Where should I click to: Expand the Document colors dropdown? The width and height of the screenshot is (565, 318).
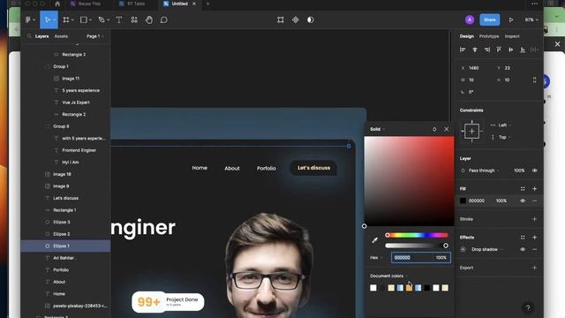pos(388,276)
